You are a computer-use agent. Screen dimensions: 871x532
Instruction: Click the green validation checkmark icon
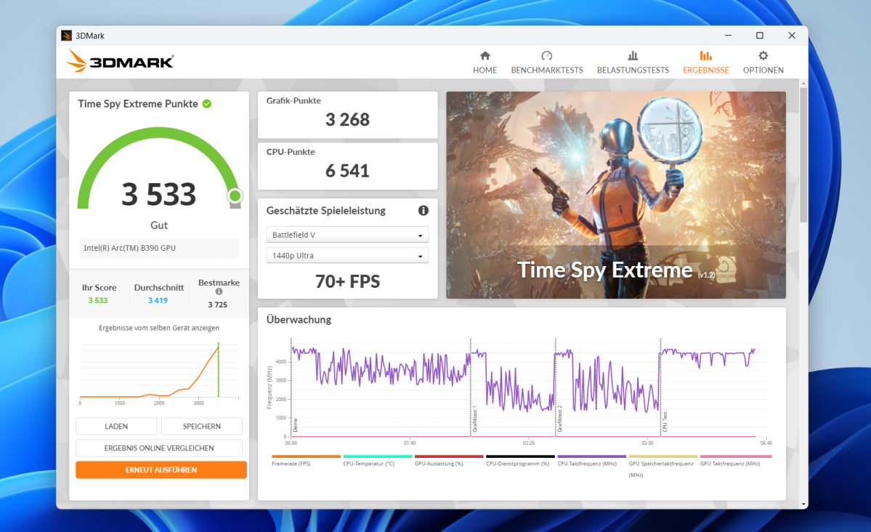[206, 104]
